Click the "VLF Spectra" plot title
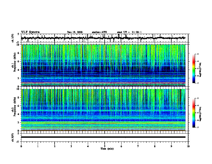The height and width of the screenshot is (164, 212). pyautogui.click(x=30, y=32)
